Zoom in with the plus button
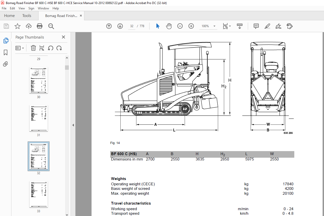Image resolution: width=324 pixels, height=216 pixels. point(191,26)
